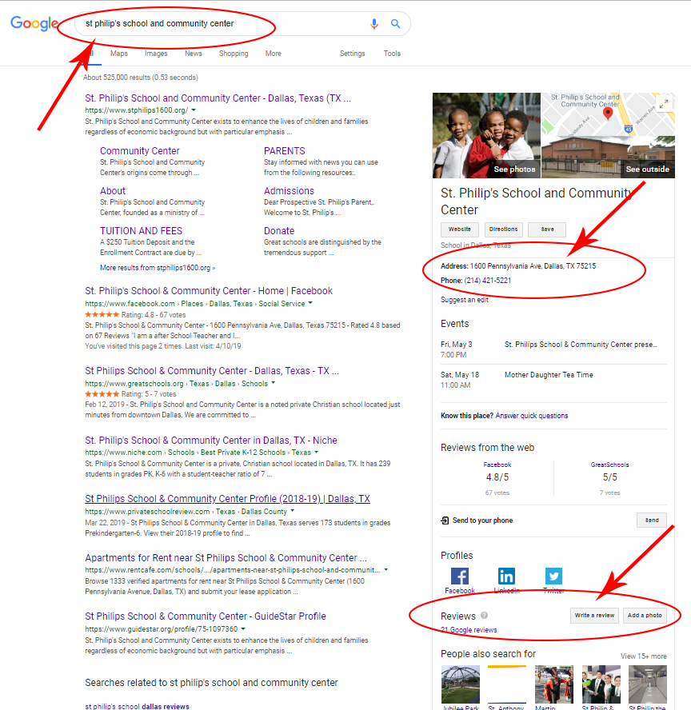Open the 21 Google reviews link
The width and height of the screenshot is (691, 710).
[469, 630]
